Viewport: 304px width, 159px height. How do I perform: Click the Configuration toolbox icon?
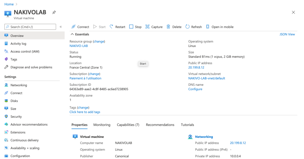pyautogui.click(x=7, y=156)
